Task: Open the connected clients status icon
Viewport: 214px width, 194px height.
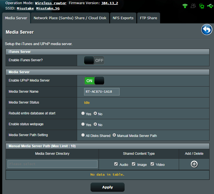Action: pos(193,6)
